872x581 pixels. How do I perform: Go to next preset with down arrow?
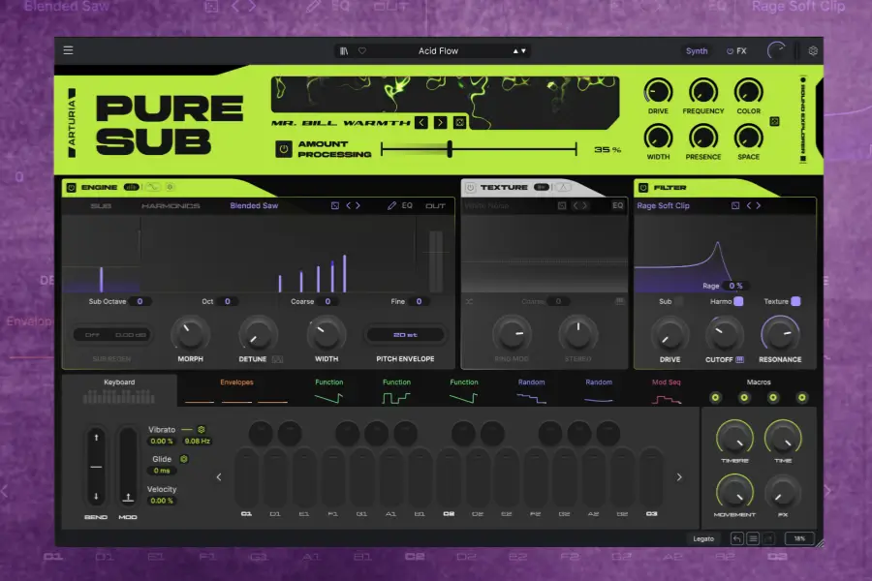coord(523,51)
